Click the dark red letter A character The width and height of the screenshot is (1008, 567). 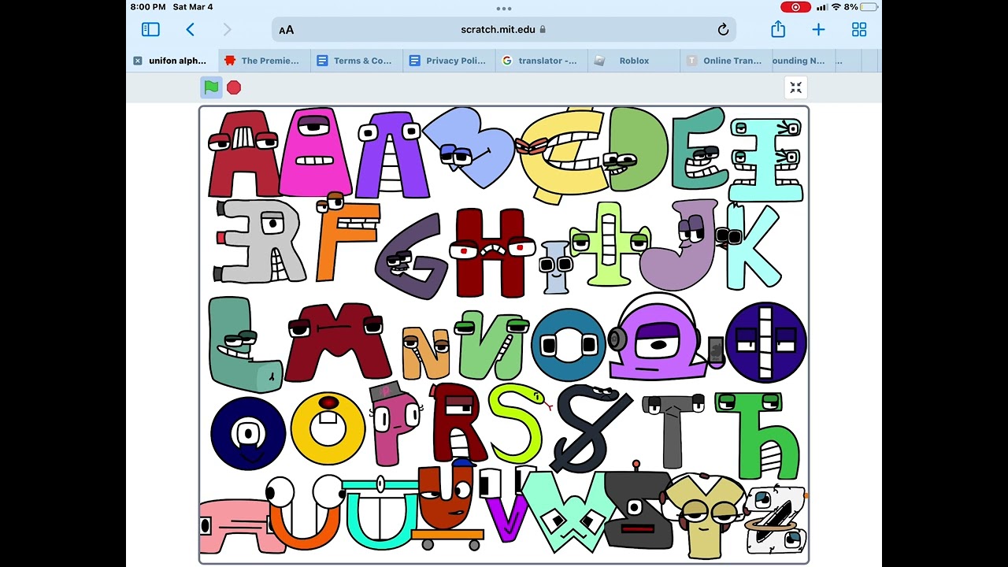[243, 155]
